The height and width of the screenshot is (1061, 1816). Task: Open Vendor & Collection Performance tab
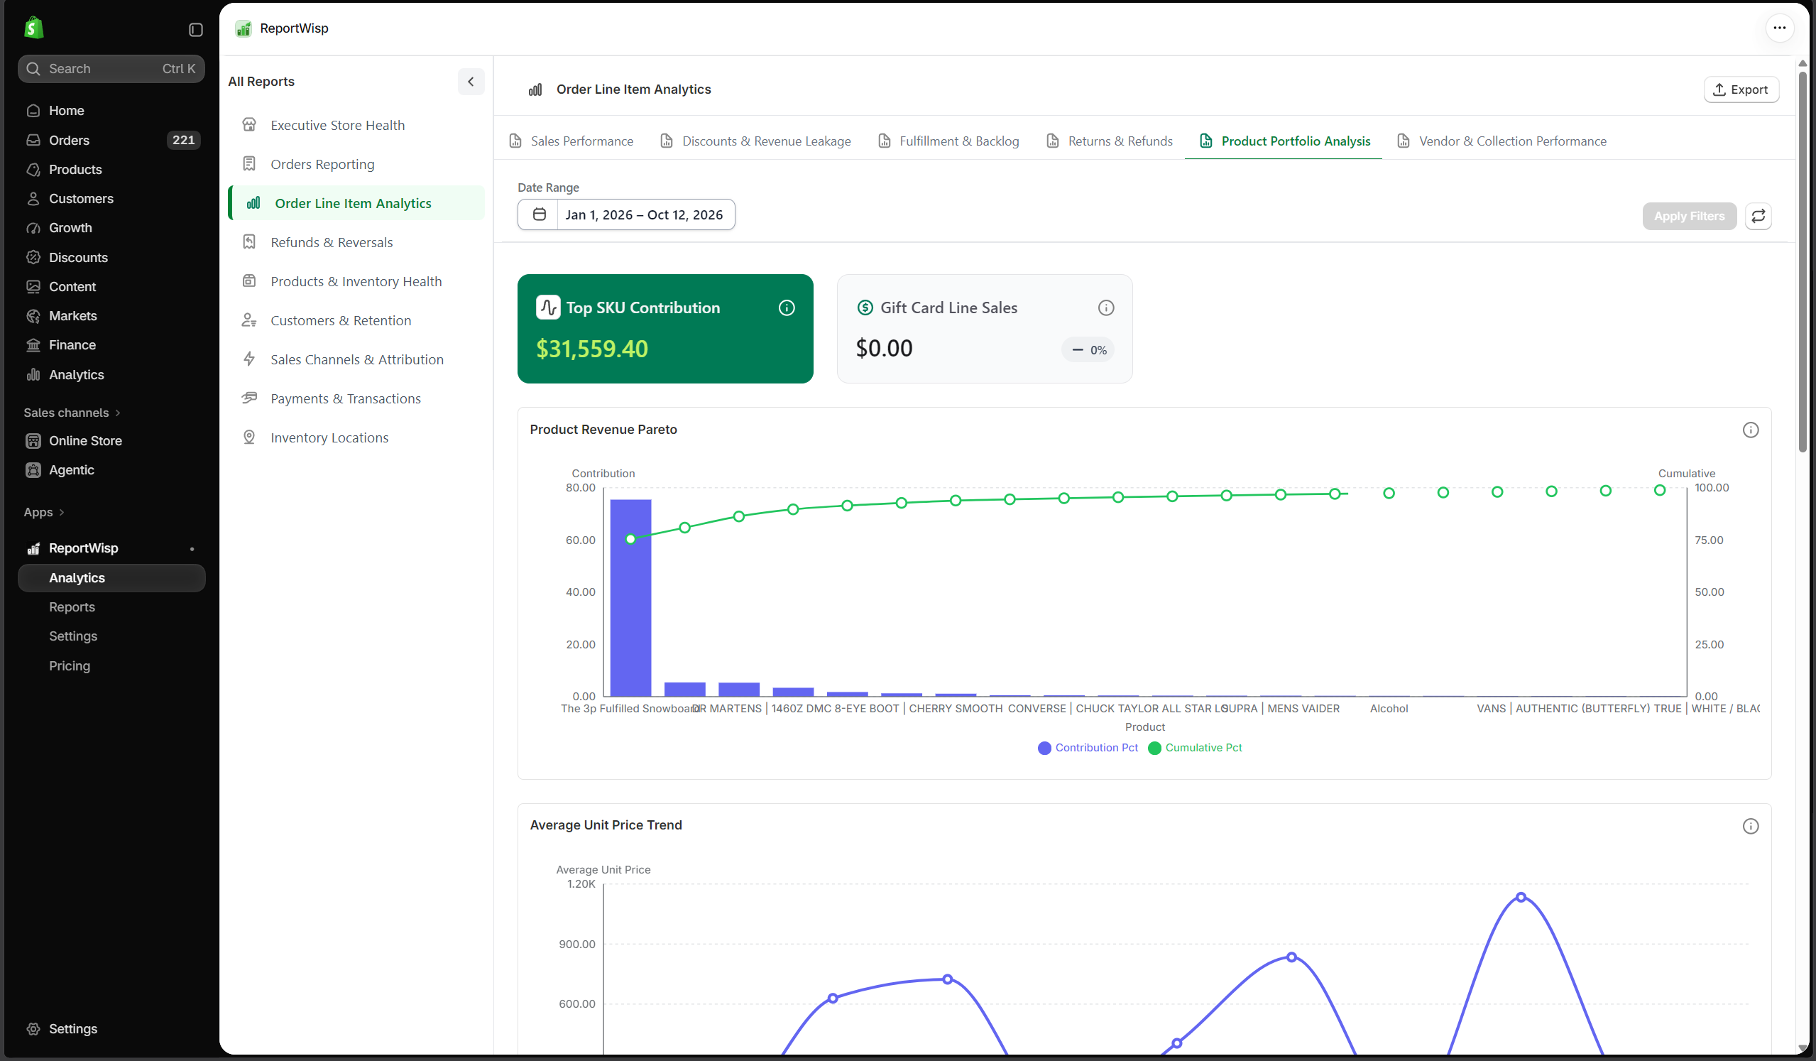(1501, 141)
